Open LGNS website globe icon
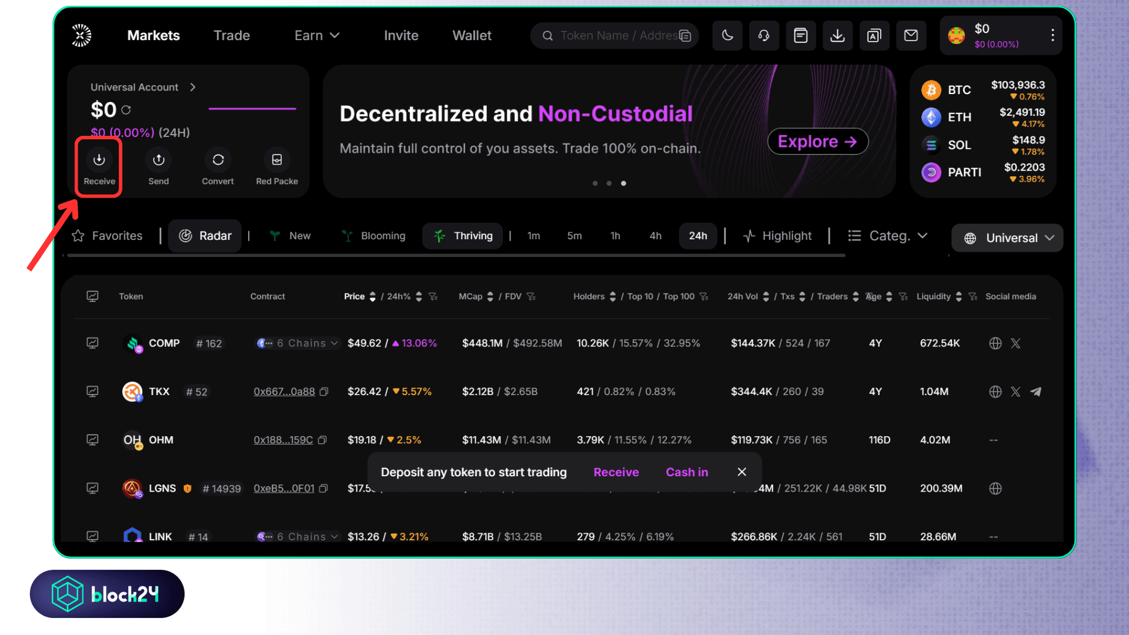 [x=995, y=489]
